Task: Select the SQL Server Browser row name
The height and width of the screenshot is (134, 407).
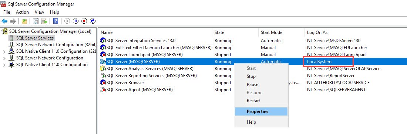Action: point(125,83)
